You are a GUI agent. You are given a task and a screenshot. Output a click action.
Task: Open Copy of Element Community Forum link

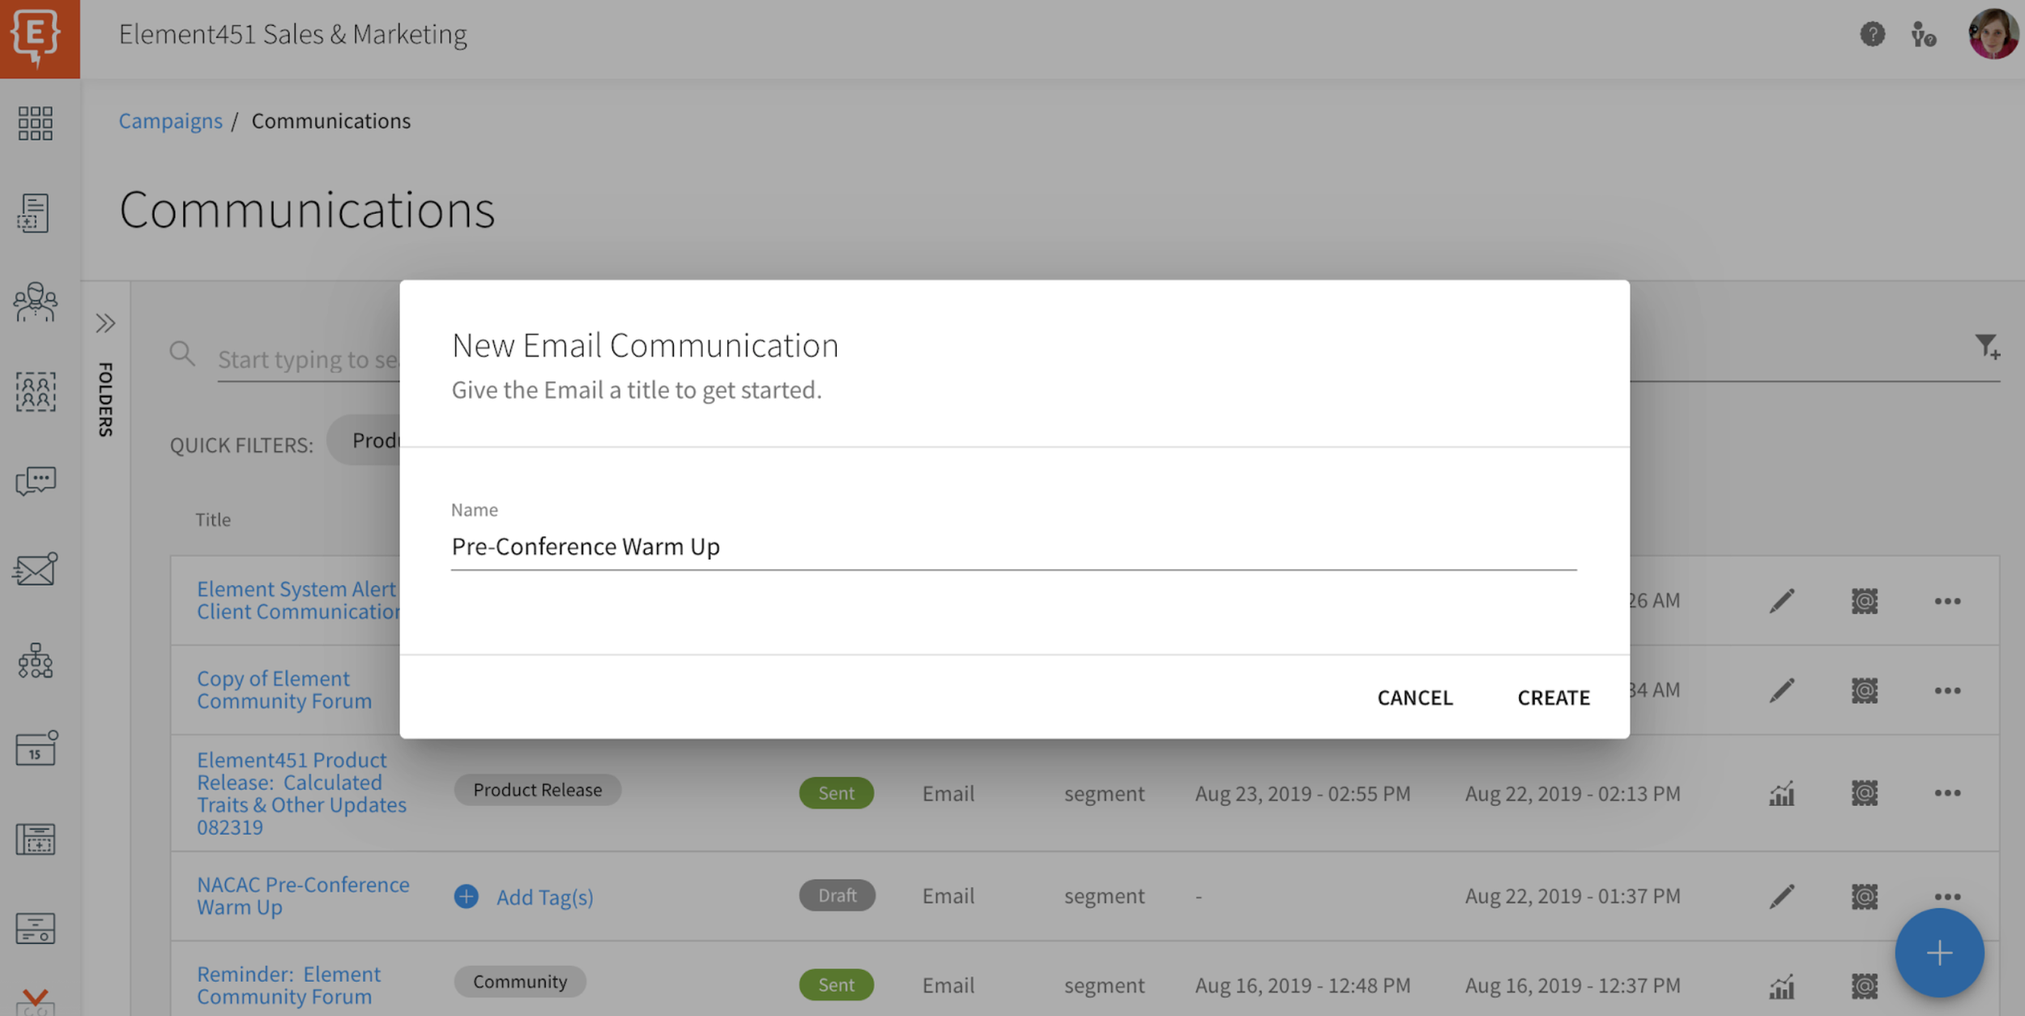(284, 689)
